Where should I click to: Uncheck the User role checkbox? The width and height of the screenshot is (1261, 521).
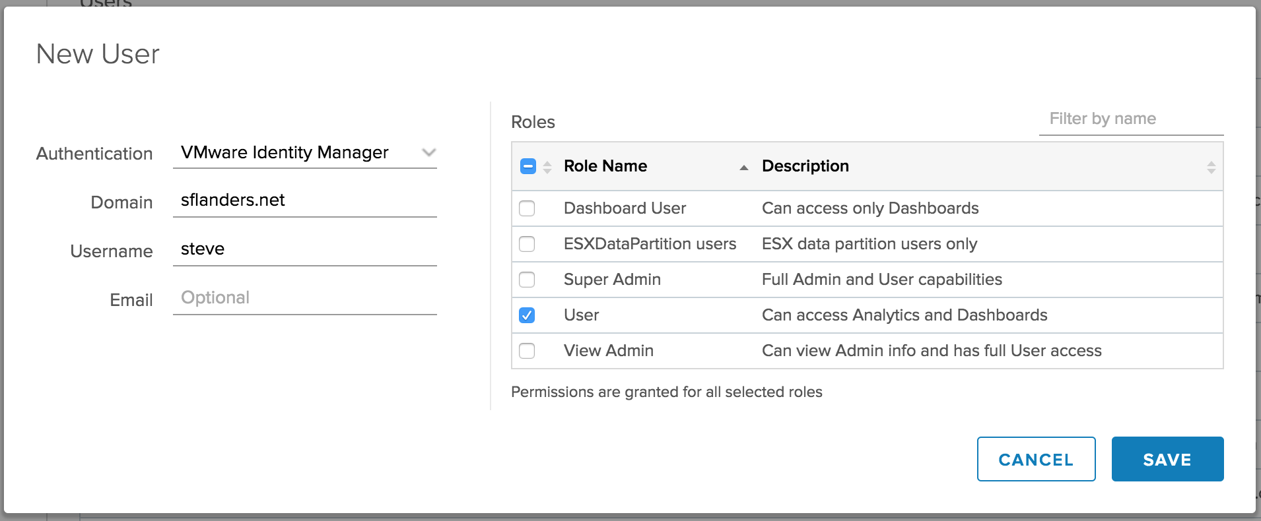(x=527, y=315)
